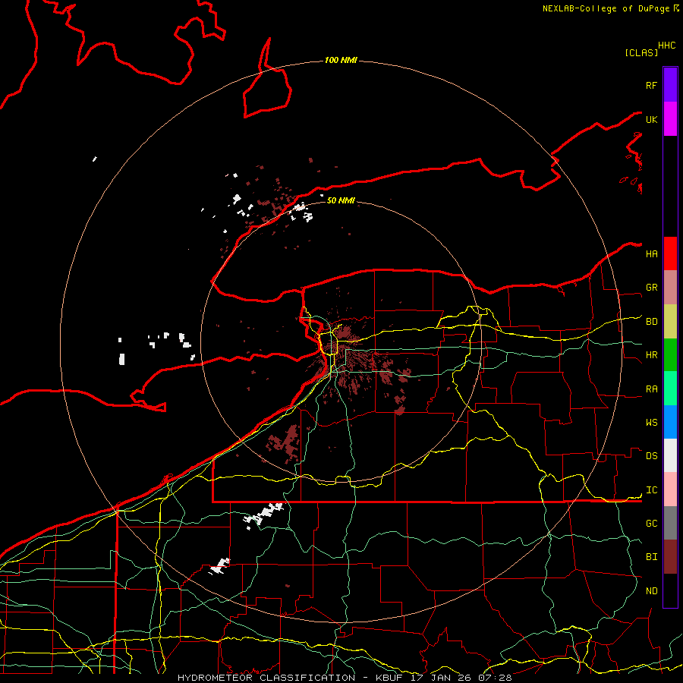Click the yellow BD legend color swatch
Image resolution: width=683 pixels, height=683 pixels.
coord(670,322)
